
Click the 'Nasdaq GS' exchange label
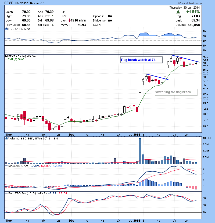[37, 3]
